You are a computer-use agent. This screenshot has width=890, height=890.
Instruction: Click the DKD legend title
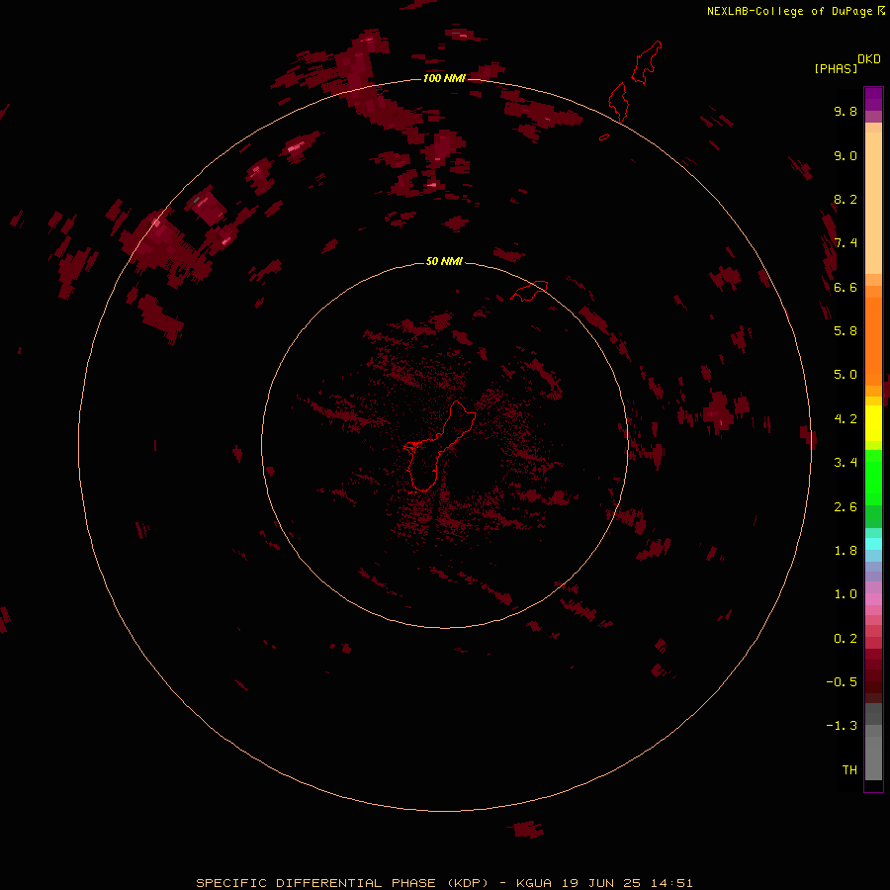point(869,59)
